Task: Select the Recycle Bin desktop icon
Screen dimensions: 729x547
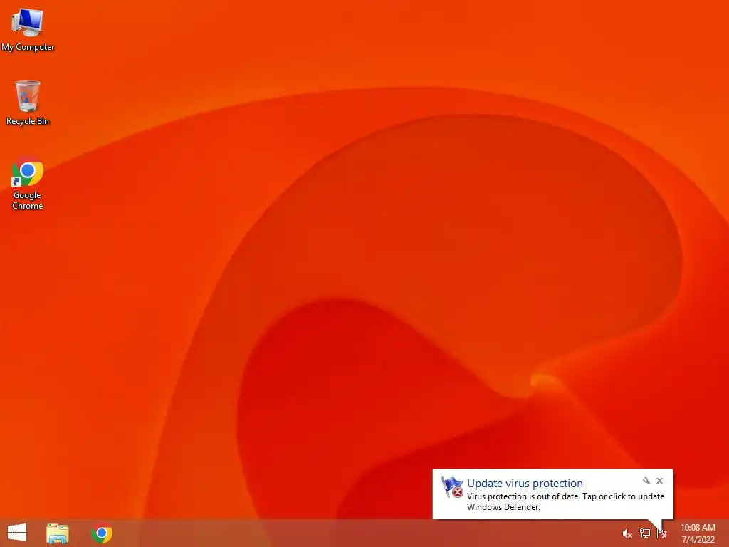Action: (x=28, y=103)
